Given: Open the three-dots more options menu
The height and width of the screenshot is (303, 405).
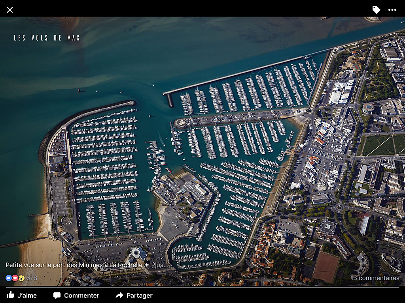Looking at the screenshot, I should (x=392, y=10).
